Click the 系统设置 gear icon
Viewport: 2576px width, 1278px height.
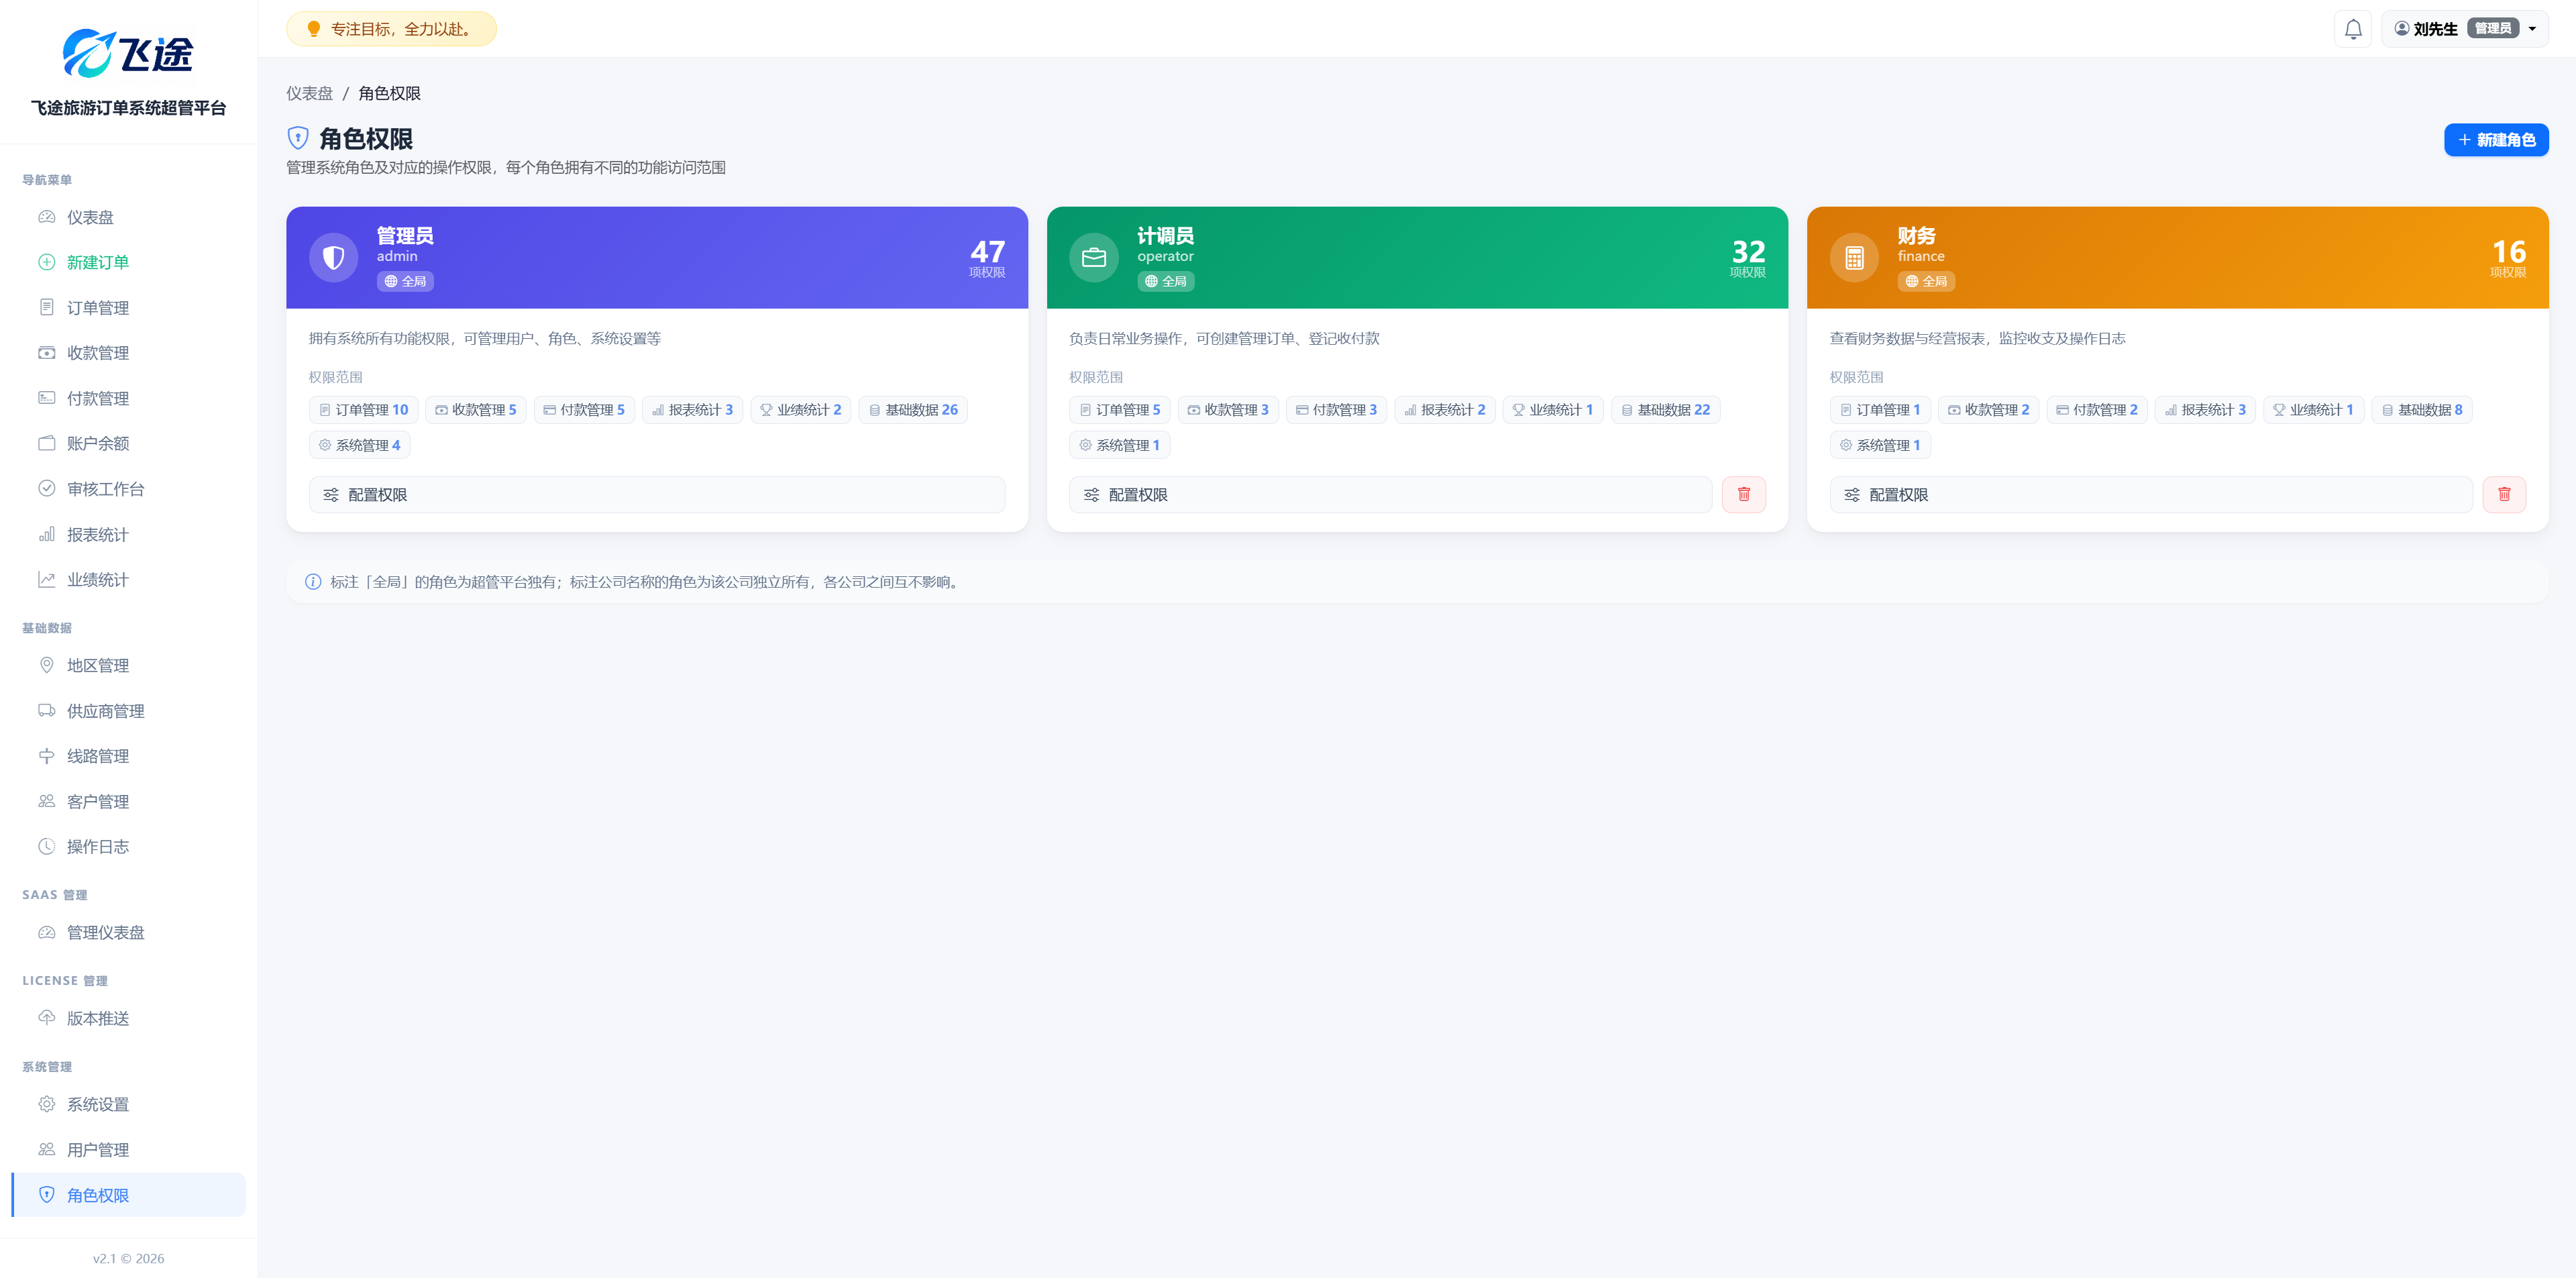pos(46,1104)
